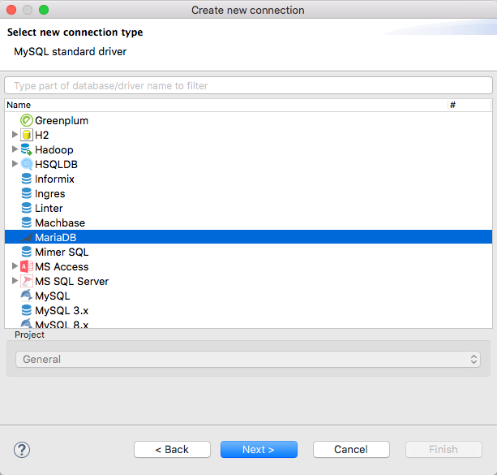Click the H2 database icon
This screenshot has height=475, width=497.
click(x=27, y=136)
